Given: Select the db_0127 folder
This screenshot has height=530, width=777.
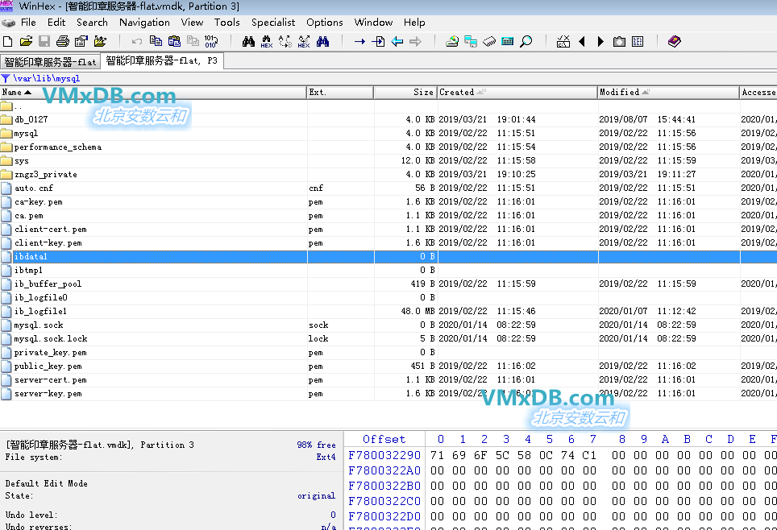Looking at the screenshot, I should [x=31, y=119].
